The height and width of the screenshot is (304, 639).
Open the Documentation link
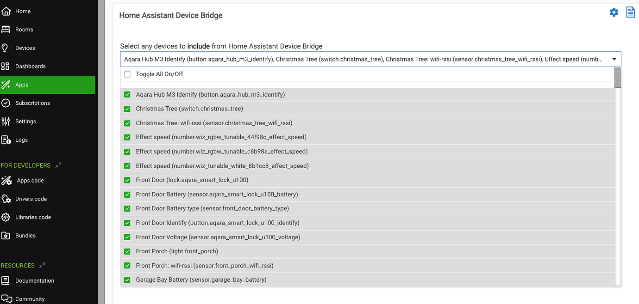pos(35,280)
